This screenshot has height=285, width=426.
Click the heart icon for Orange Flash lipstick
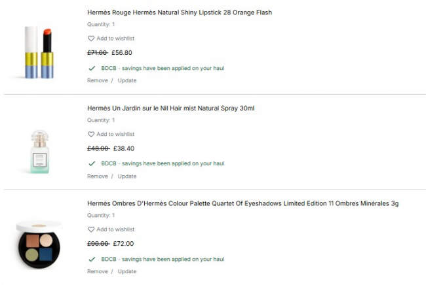(91, 39)
